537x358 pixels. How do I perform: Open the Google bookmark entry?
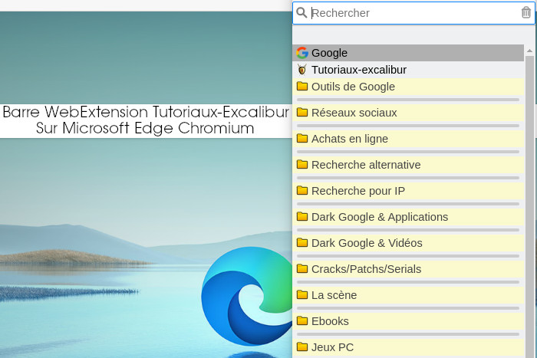[408, 53]
